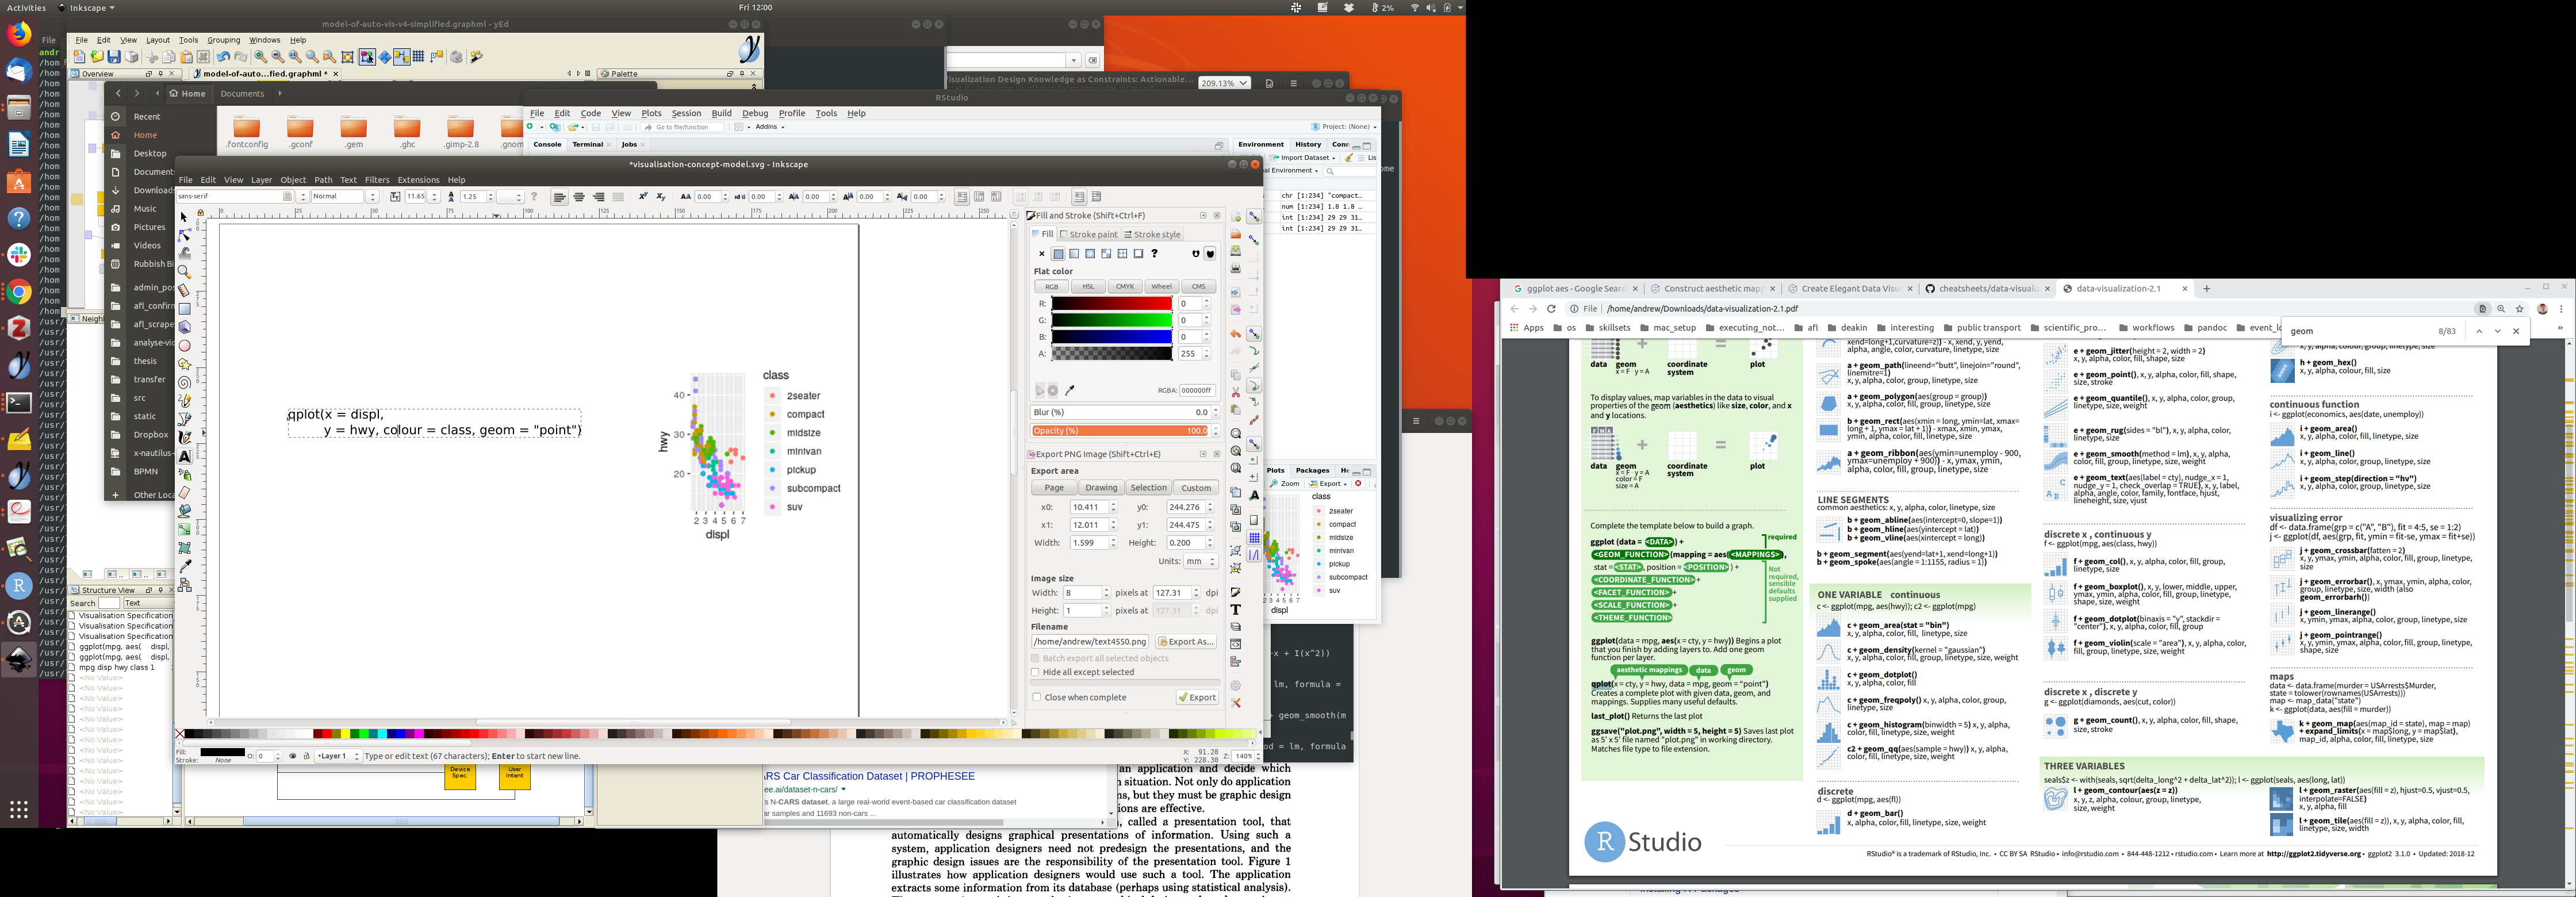The width and height of the screenshot is (2576, 897).
Task: Select the Spiral tool in toolbox
Action: tap(184, 383)
